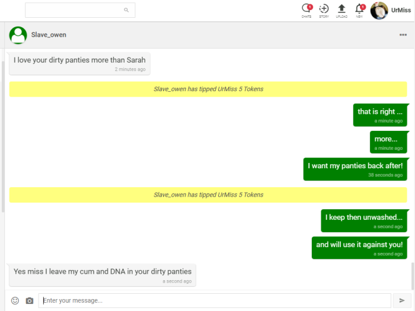The height and width of the screenshot is (311, 415).
Task: Click the magnifier search icon
Action: pos(126,10)
